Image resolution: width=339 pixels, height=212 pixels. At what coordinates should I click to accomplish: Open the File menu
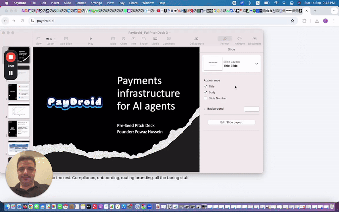pyautogui.click(x=33, y=3)
